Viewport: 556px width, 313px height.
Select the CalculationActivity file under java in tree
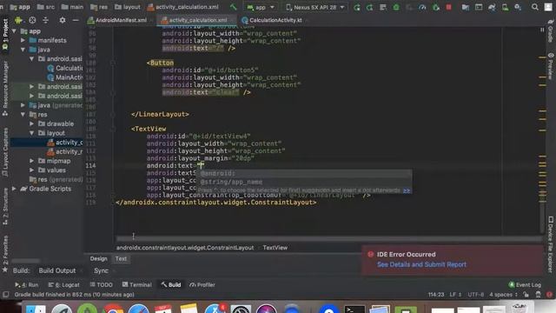65,68
